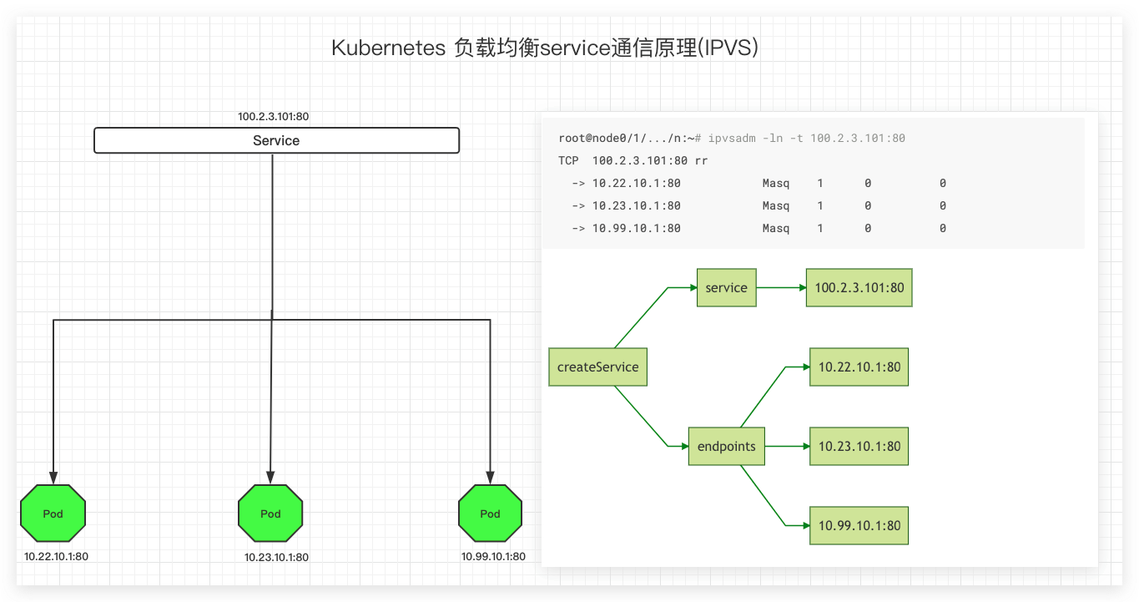
Task: Select the createService green box
Action: pyautogui.click(x=598, y=367)
